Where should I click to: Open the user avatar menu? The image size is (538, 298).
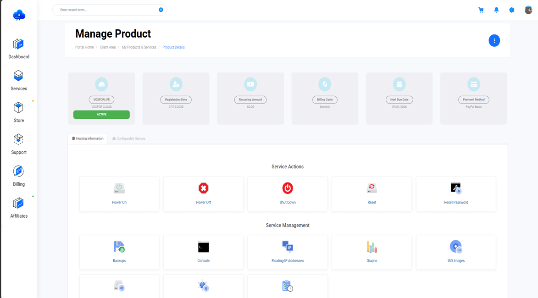[x=528, y=10]
